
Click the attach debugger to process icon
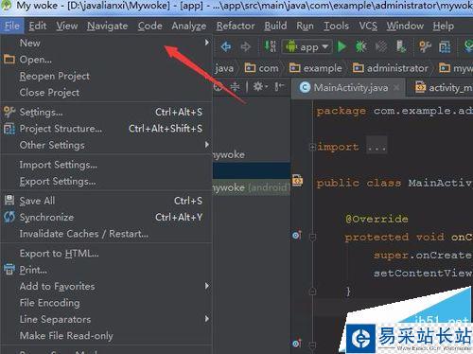401,46
